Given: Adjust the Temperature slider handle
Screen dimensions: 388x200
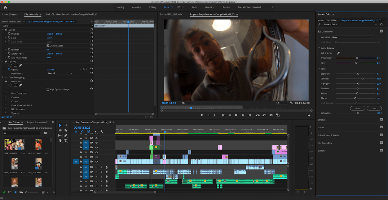Looking at the screenshot, I should [357, 58].
